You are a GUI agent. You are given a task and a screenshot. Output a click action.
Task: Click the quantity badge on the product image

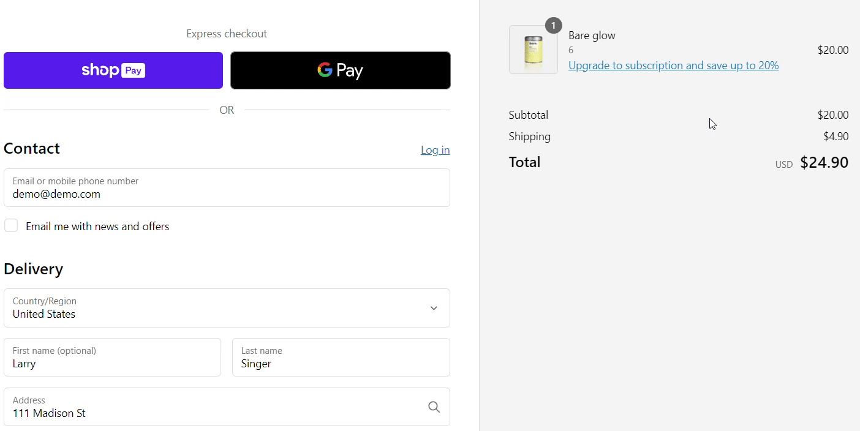click(553, 25)
